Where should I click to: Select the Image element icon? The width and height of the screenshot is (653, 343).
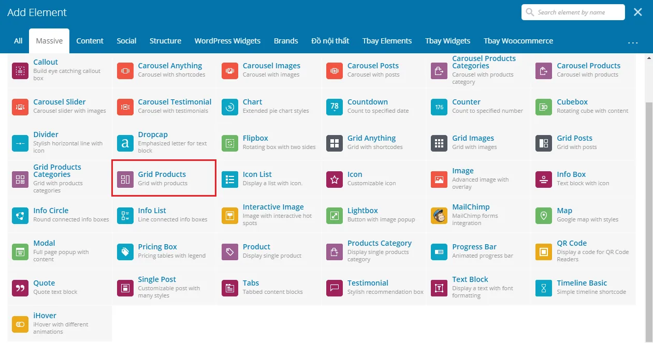click(x=439, y=179)
